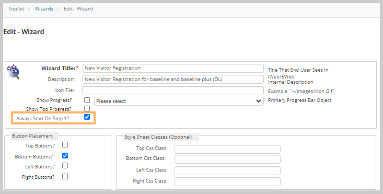Image resolution: width=383 pixels, height=194 pixels.
Task: Go to Toolkit breadcrumb link
Action: point(16,9)
